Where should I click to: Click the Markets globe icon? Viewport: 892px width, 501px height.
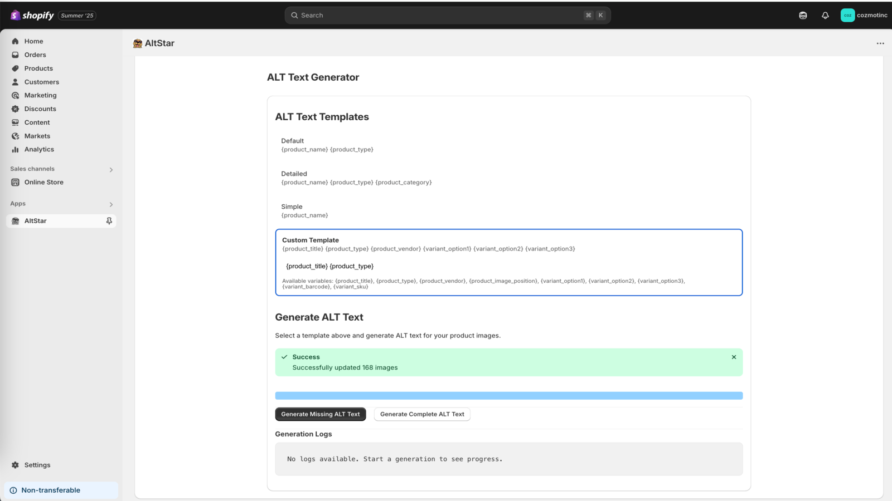click(x=15, y=136)
